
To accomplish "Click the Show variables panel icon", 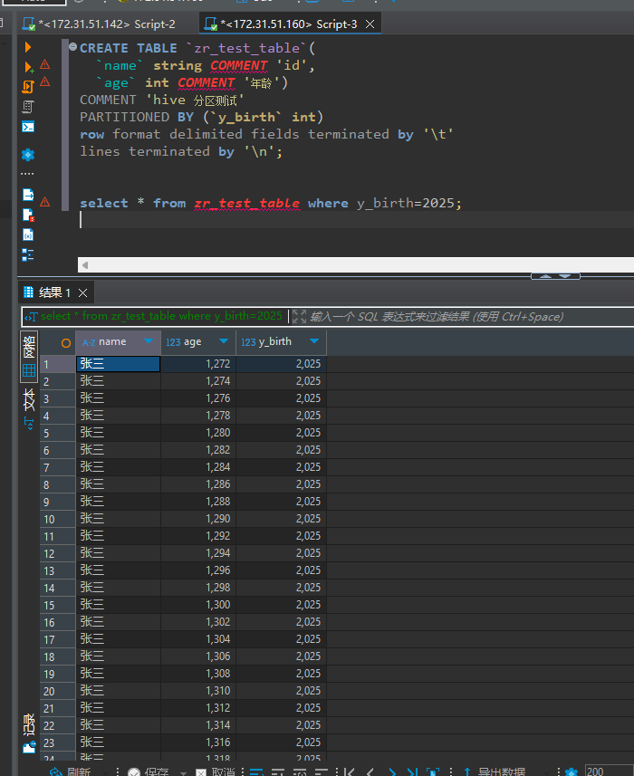I will pos(28,235).
